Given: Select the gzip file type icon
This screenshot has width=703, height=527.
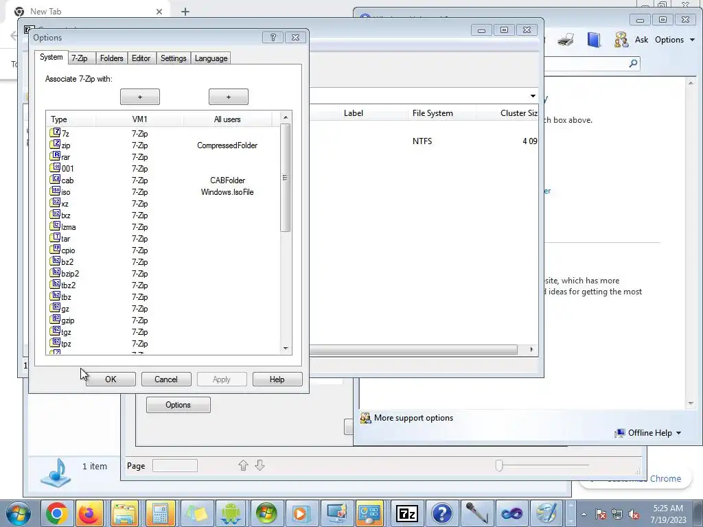Looking at the screenshot, I should [x=55, y=320].
